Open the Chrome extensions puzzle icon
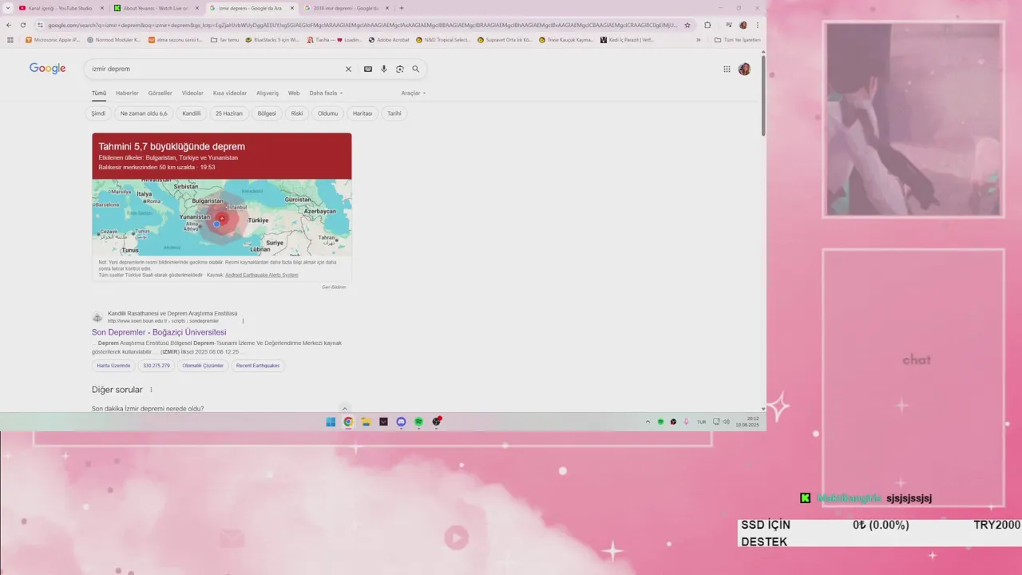The image size is (1022, 575). [707, 25]
